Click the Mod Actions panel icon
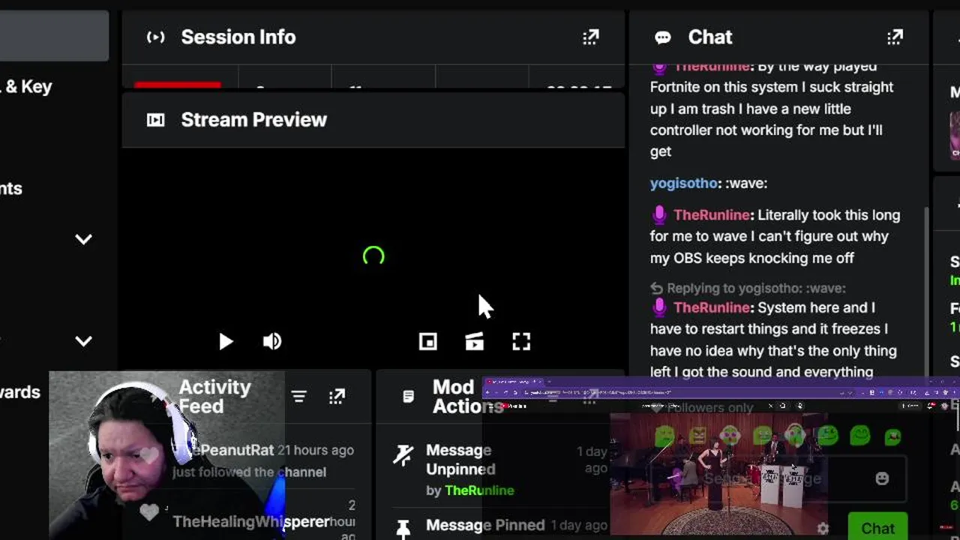Screen dimensions: 960x540 408,397
